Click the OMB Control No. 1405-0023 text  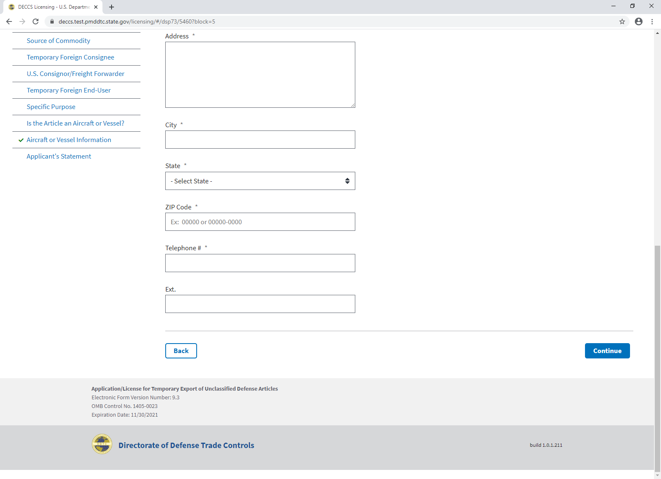124,406
